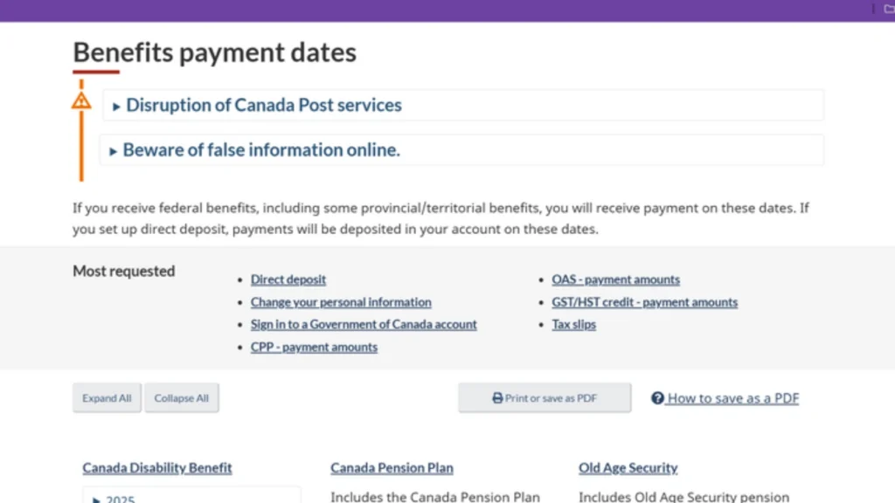Open the How to save as a PDF link
Viewport: 895px width, 503px height.
732,398
